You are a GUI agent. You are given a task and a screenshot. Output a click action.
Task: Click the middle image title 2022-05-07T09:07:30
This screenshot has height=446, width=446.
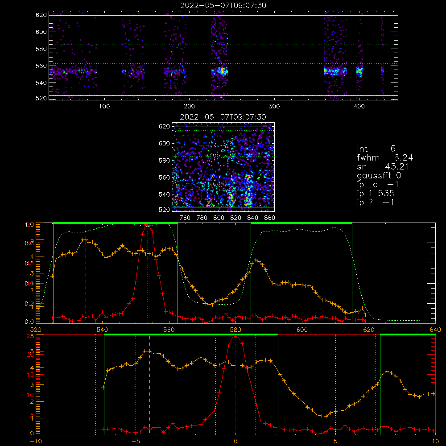pos(223,117)
